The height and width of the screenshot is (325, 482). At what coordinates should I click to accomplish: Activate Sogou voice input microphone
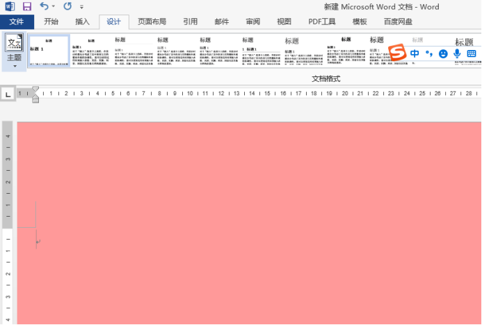(457, 53)
